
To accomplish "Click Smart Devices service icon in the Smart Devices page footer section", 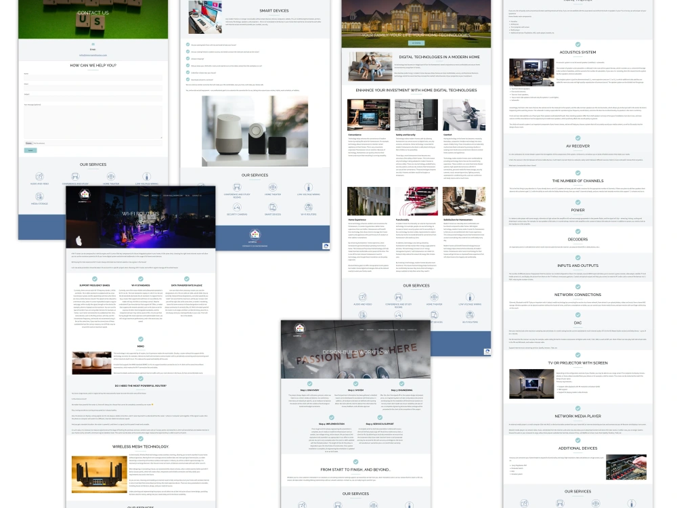I will click(x=272, y=207).
